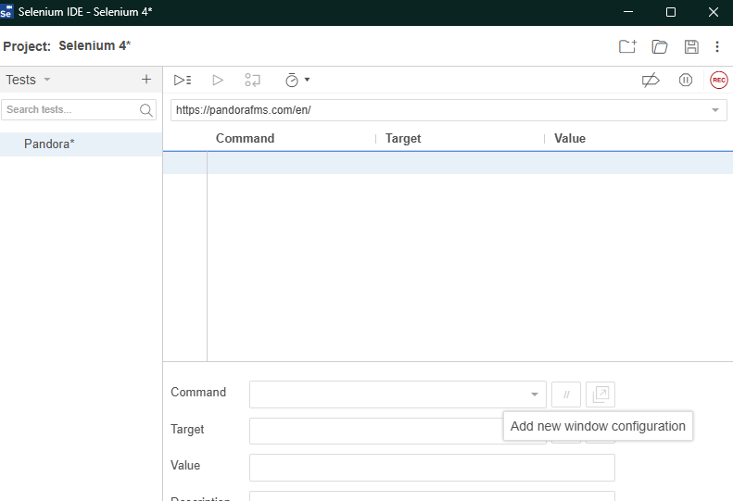Maximize the Selenium IDE window
This screenshot has height=501, width=733.
671,12
